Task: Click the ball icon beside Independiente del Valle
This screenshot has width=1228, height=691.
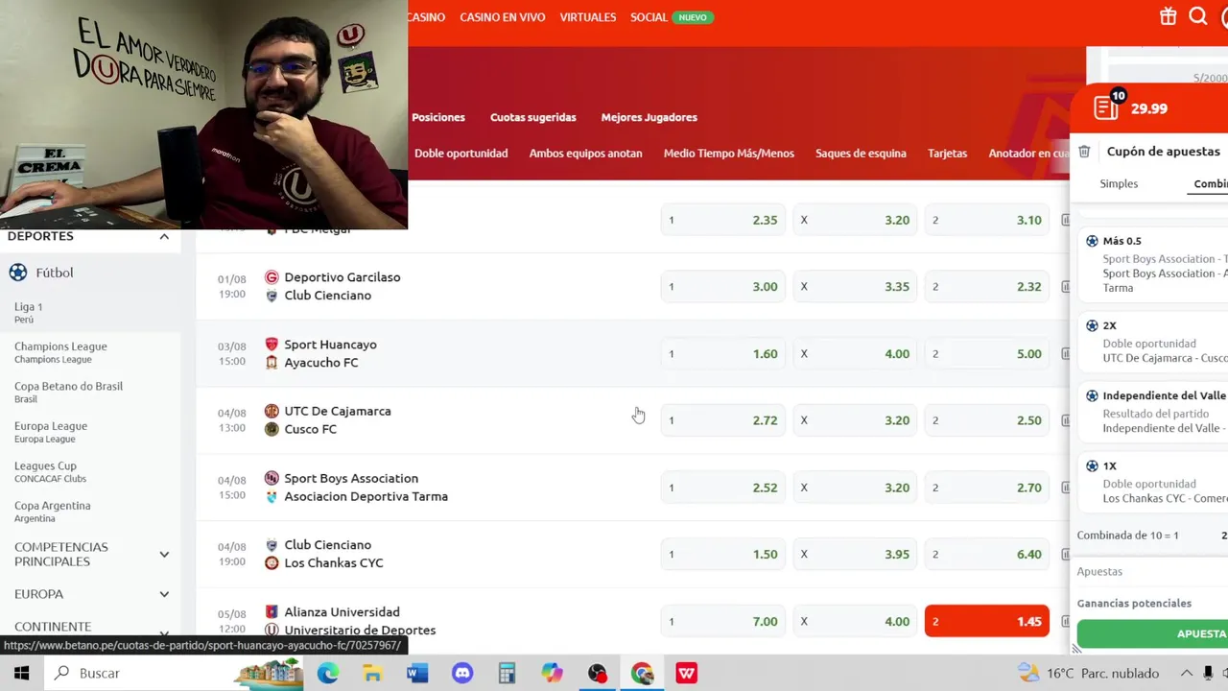Action: tap(1092, 395)
